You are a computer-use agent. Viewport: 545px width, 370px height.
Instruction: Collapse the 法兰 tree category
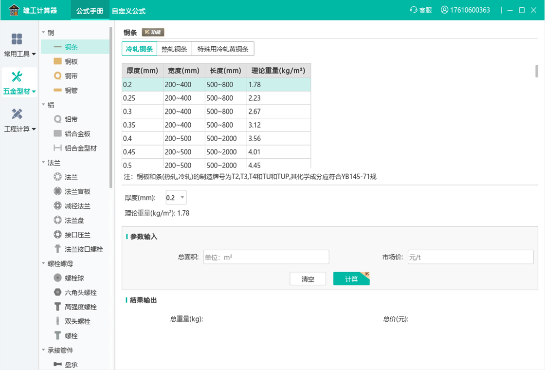coord(43,163)
